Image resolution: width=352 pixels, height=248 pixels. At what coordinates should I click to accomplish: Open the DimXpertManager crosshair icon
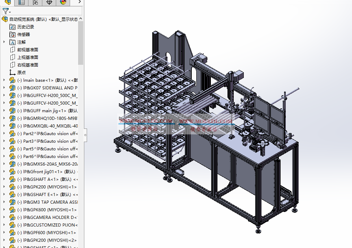tap(49, 2)
